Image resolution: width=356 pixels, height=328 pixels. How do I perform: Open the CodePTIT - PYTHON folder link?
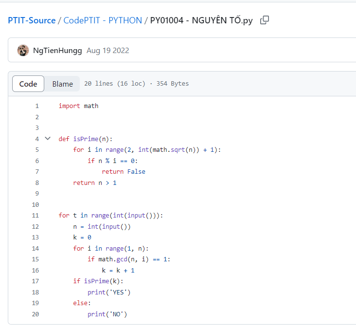point(103,20)
